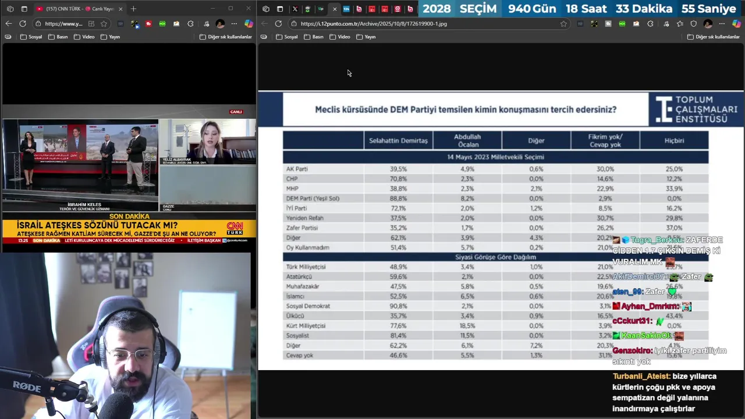This screenshot has width=745, height=419.
Task: Click the 18,5% value in Kürt Milliyetçisi row
Action: click(467, 326)
